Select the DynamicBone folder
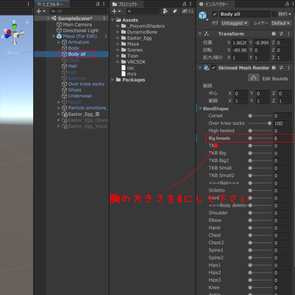This screenshot has width=295, height=295. pyautogui.click(x=142, y=32)
